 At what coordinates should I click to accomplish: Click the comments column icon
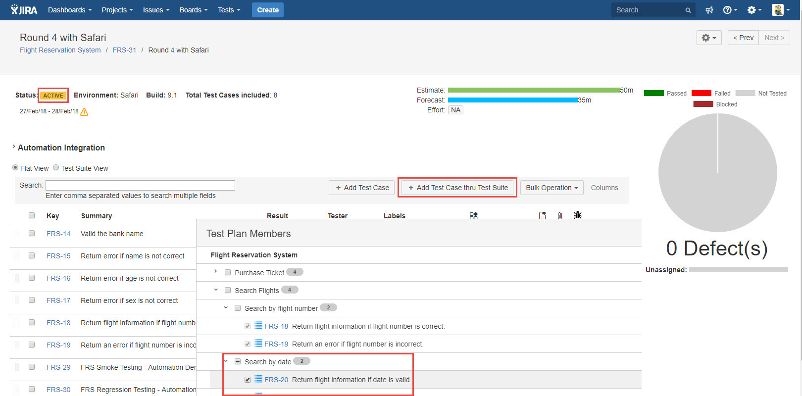click(543, 215)
